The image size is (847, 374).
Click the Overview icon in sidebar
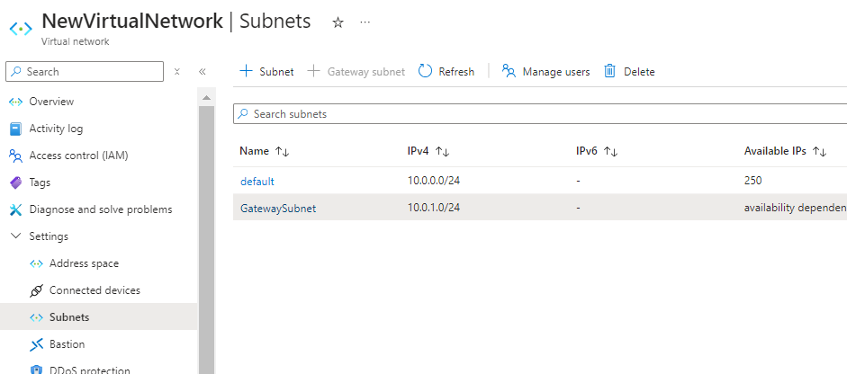[16, 102]
